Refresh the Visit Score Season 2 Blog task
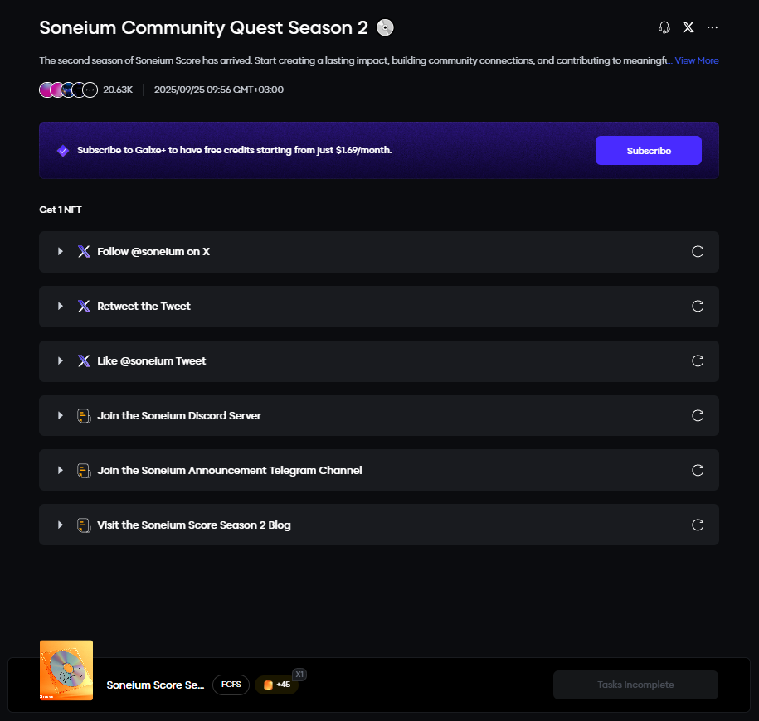 (698, 525)
